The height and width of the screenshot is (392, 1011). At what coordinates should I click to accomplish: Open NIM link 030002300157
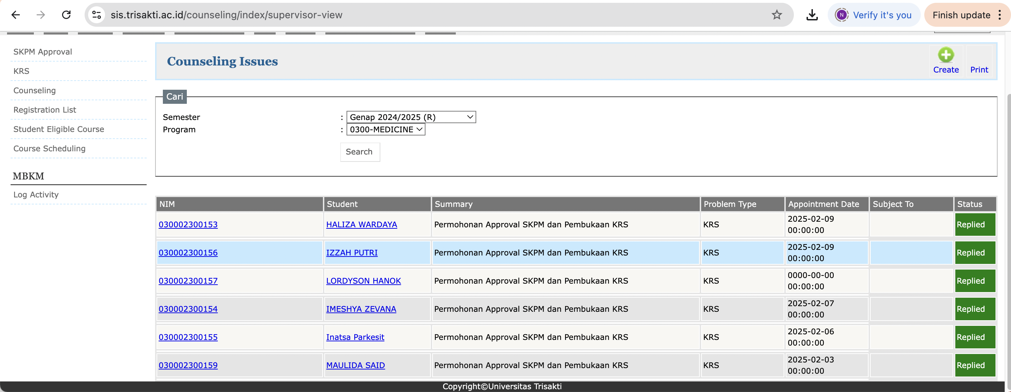(188, 281)
